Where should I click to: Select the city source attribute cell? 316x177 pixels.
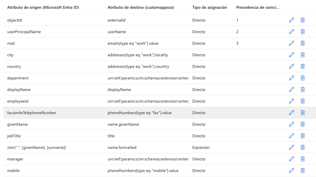point(10,55)
